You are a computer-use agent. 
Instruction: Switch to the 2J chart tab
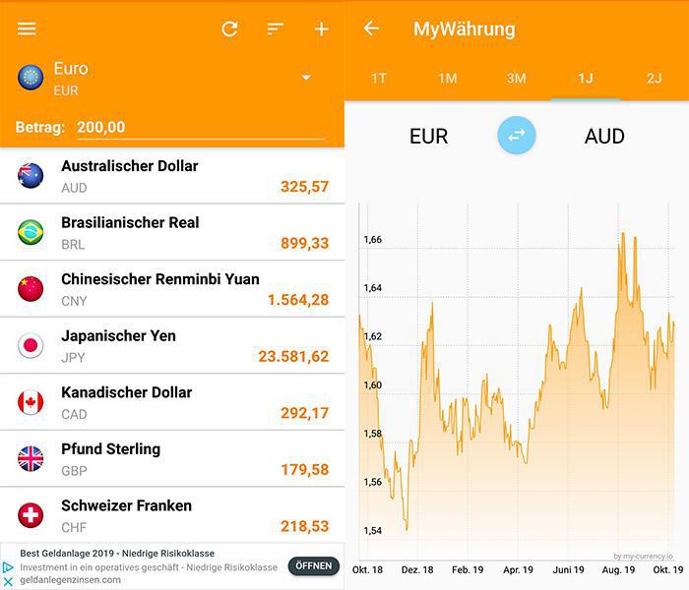(655, 79)
